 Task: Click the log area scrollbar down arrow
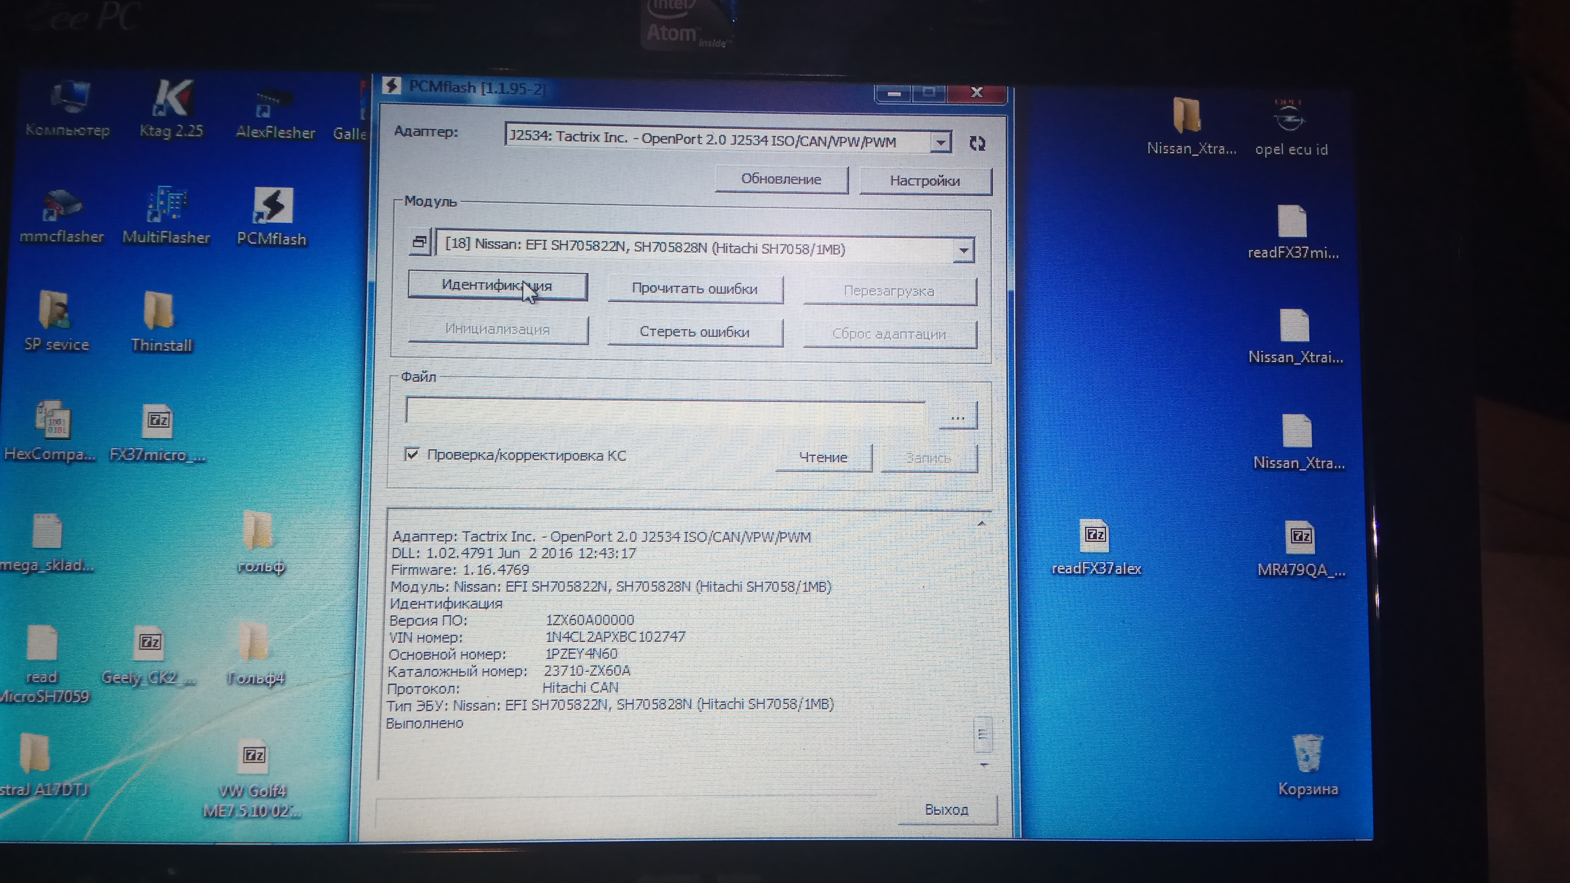[x=984, y=765]
